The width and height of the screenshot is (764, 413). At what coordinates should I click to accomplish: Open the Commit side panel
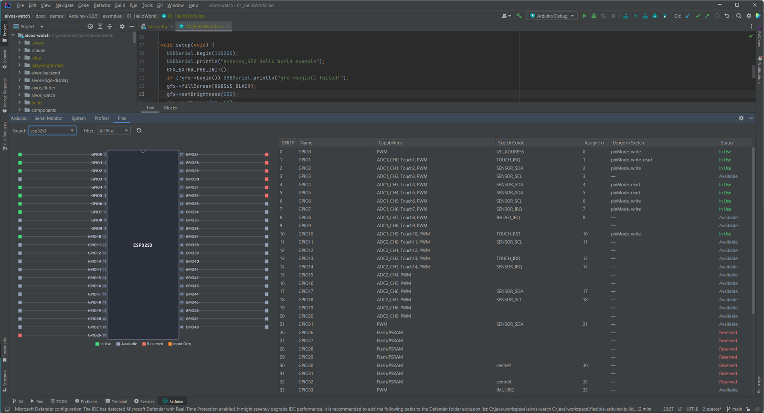coord(5,59)
